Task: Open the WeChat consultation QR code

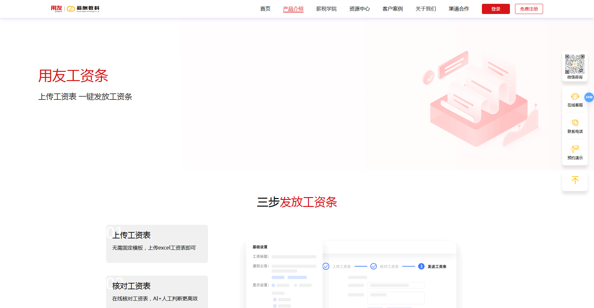Action: (x=575, y=64)
